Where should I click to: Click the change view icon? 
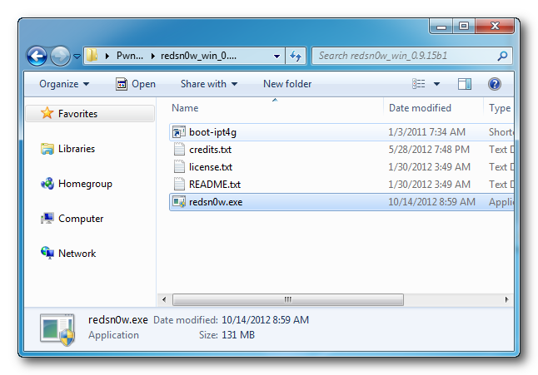(x=419, y=84)
